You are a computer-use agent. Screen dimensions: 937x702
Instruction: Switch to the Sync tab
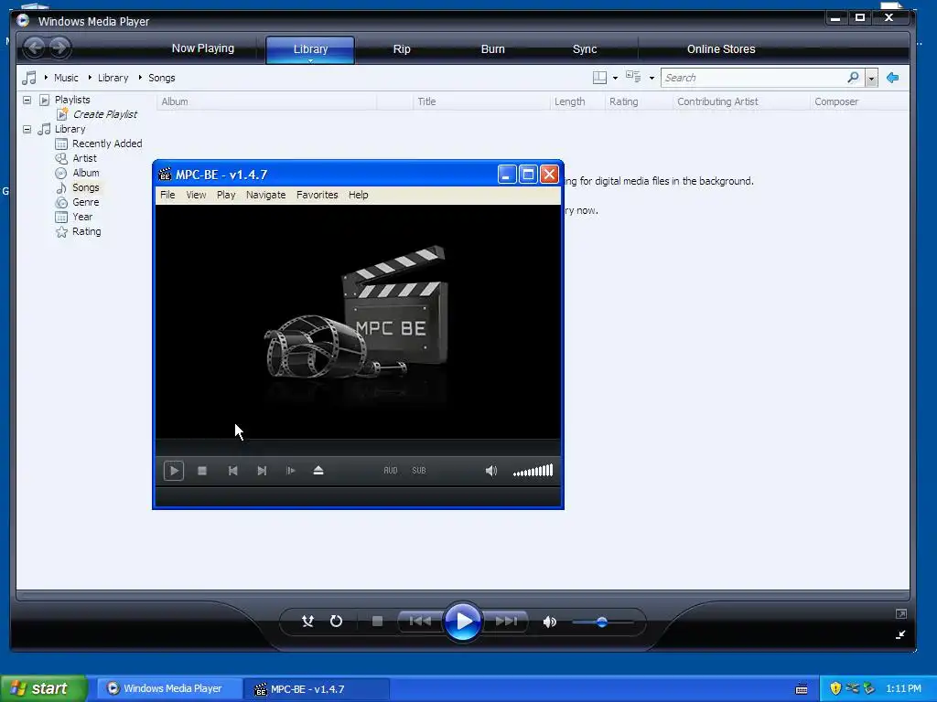click(585, 49)
